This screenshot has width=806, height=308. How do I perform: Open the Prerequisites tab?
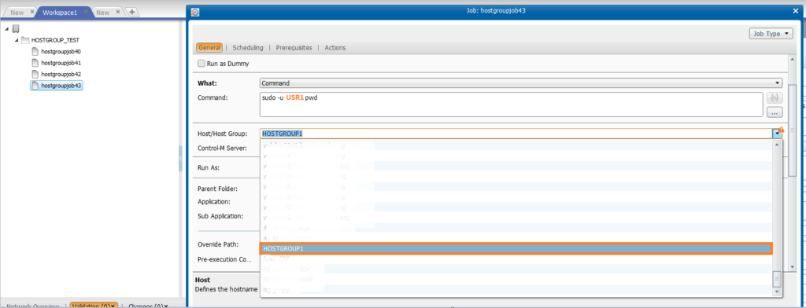pos(294,48)
